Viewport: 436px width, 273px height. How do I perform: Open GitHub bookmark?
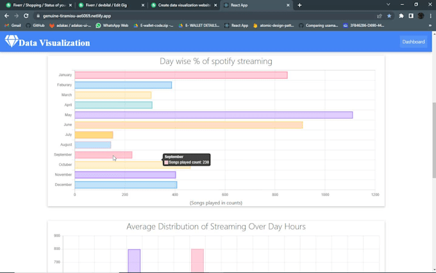(x=35, y=25)
